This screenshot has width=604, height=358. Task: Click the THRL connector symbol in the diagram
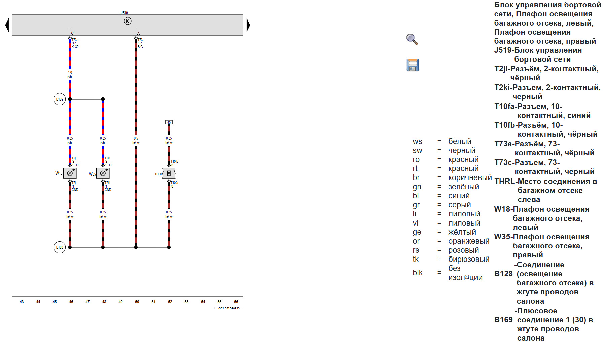coord(169,173)
